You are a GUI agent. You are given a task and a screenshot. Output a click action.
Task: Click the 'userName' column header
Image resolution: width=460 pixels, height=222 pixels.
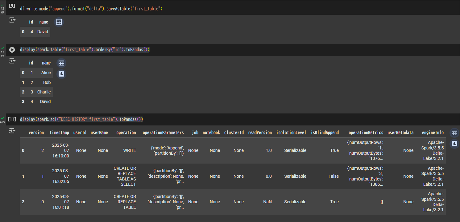(x=99, y=133)
